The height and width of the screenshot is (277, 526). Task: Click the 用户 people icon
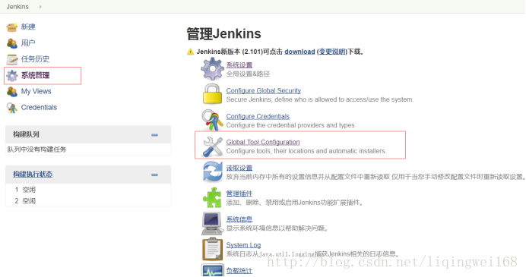click(12, 43)
